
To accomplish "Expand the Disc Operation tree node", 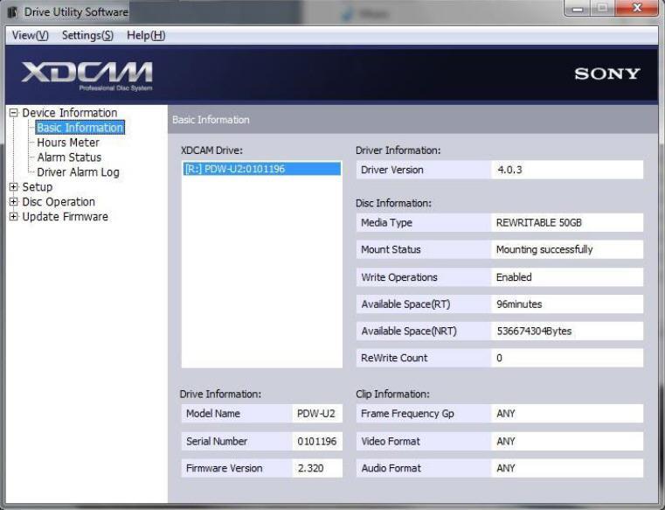I will pyautogui.click(x=13, y=202).
